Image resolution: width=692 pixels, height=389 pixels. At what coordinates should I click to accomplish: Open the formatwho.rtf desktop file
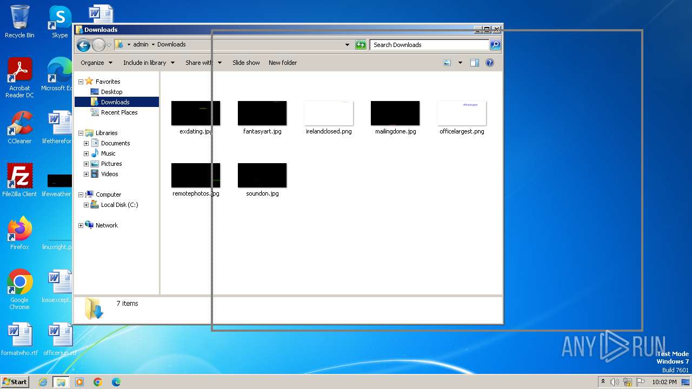[19, 339]
